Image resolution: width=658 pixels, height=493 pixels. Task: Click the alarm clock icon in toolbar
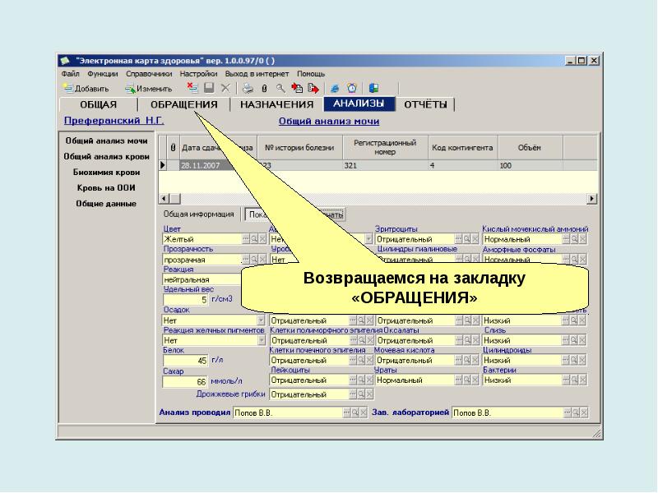tap(352, 88)
